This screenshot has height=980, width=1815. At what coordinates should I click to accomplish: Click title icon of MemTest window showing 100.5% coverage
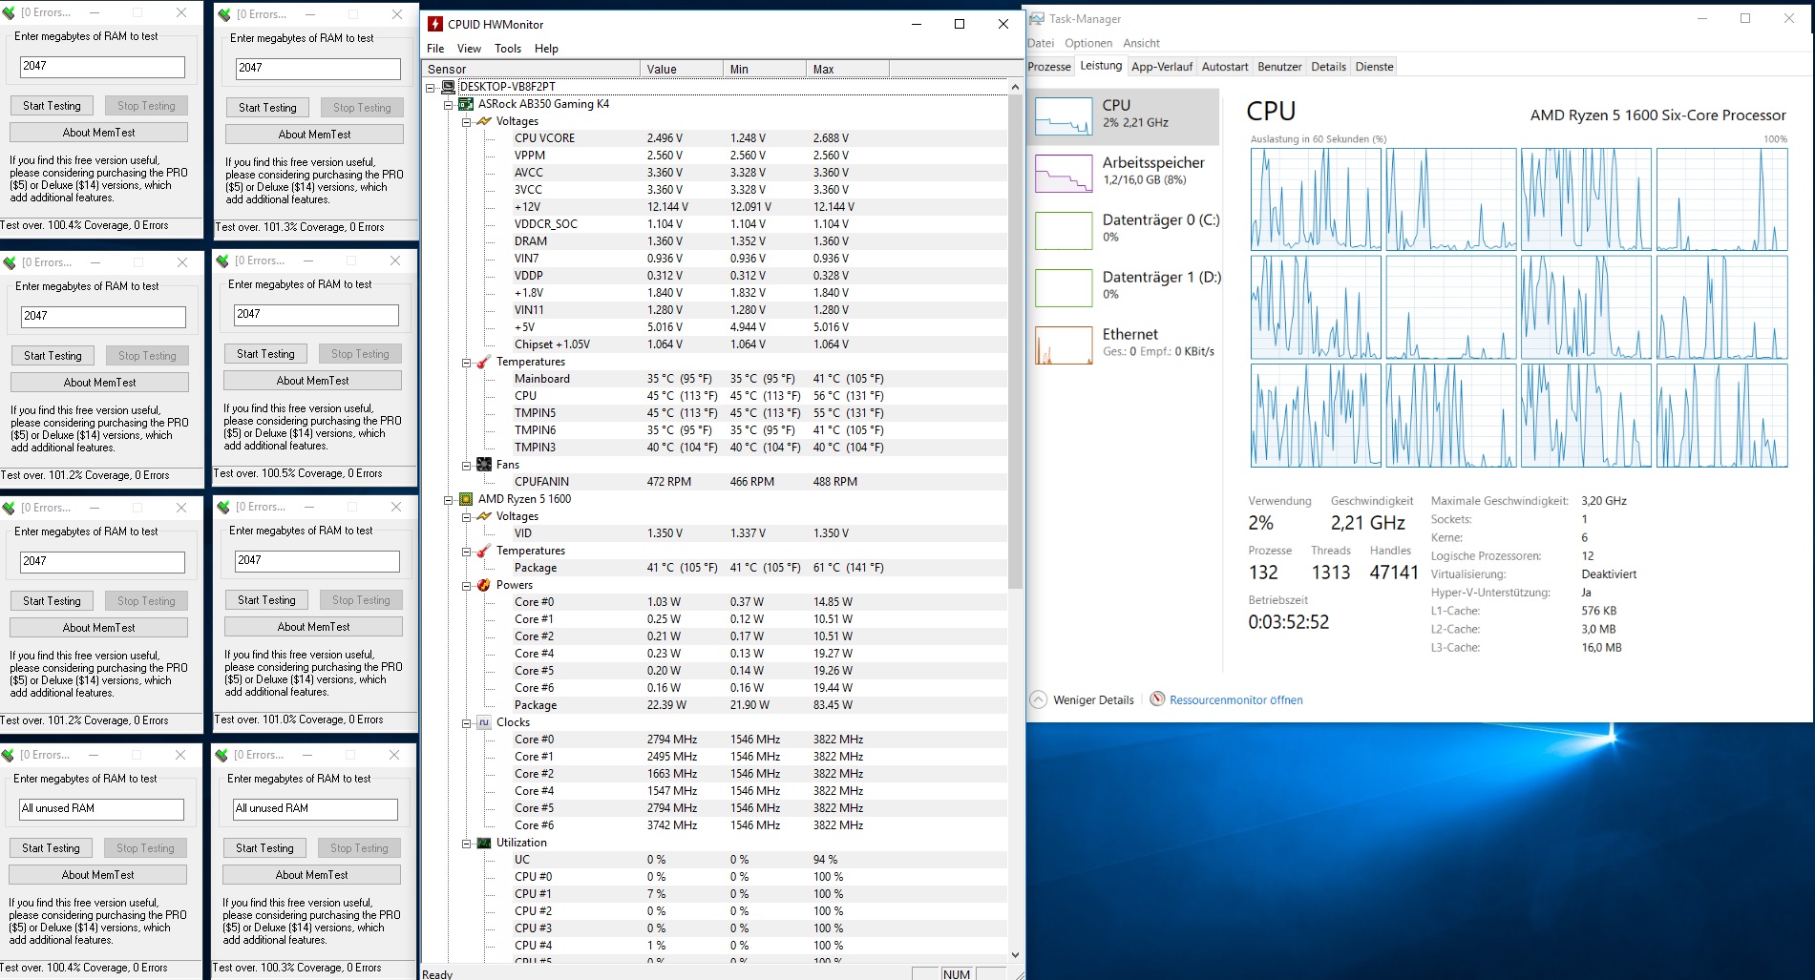(x=222, y=261)
